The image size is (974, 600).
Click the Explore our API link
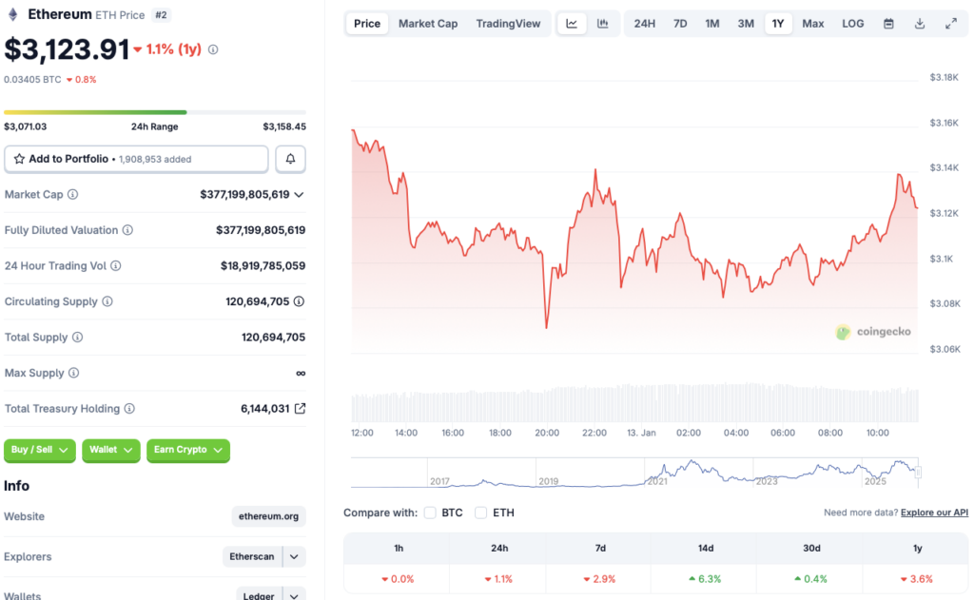click(933, 513)
